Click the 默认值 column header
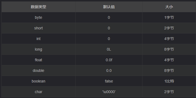Image resolution: width=196 pixels, height=98 pixels. (109, 7)
